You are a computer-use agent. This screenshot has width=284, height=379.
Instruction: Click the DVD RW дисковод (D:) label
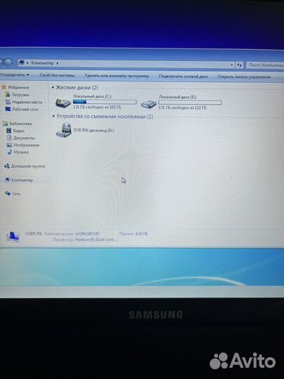click(x=94, y=131)
